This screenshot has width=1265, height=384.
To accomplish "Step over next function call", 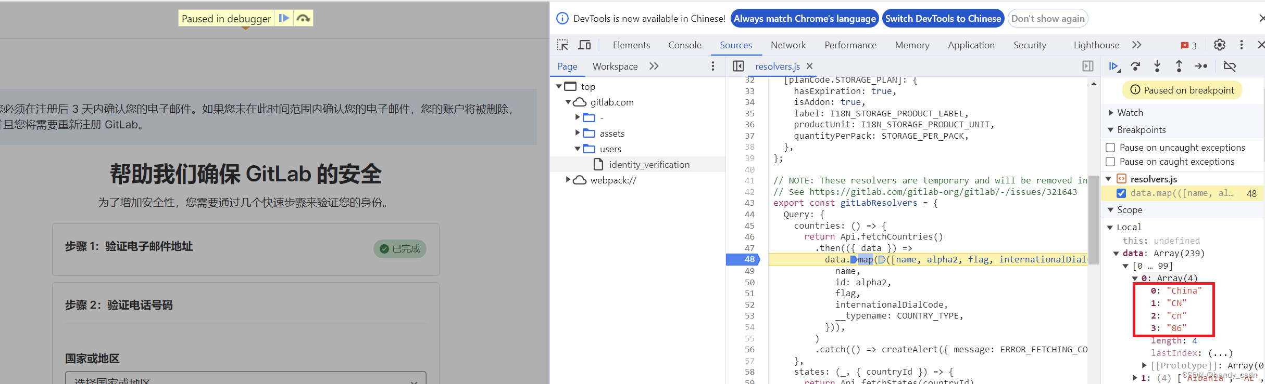I will coord(1135,66).
